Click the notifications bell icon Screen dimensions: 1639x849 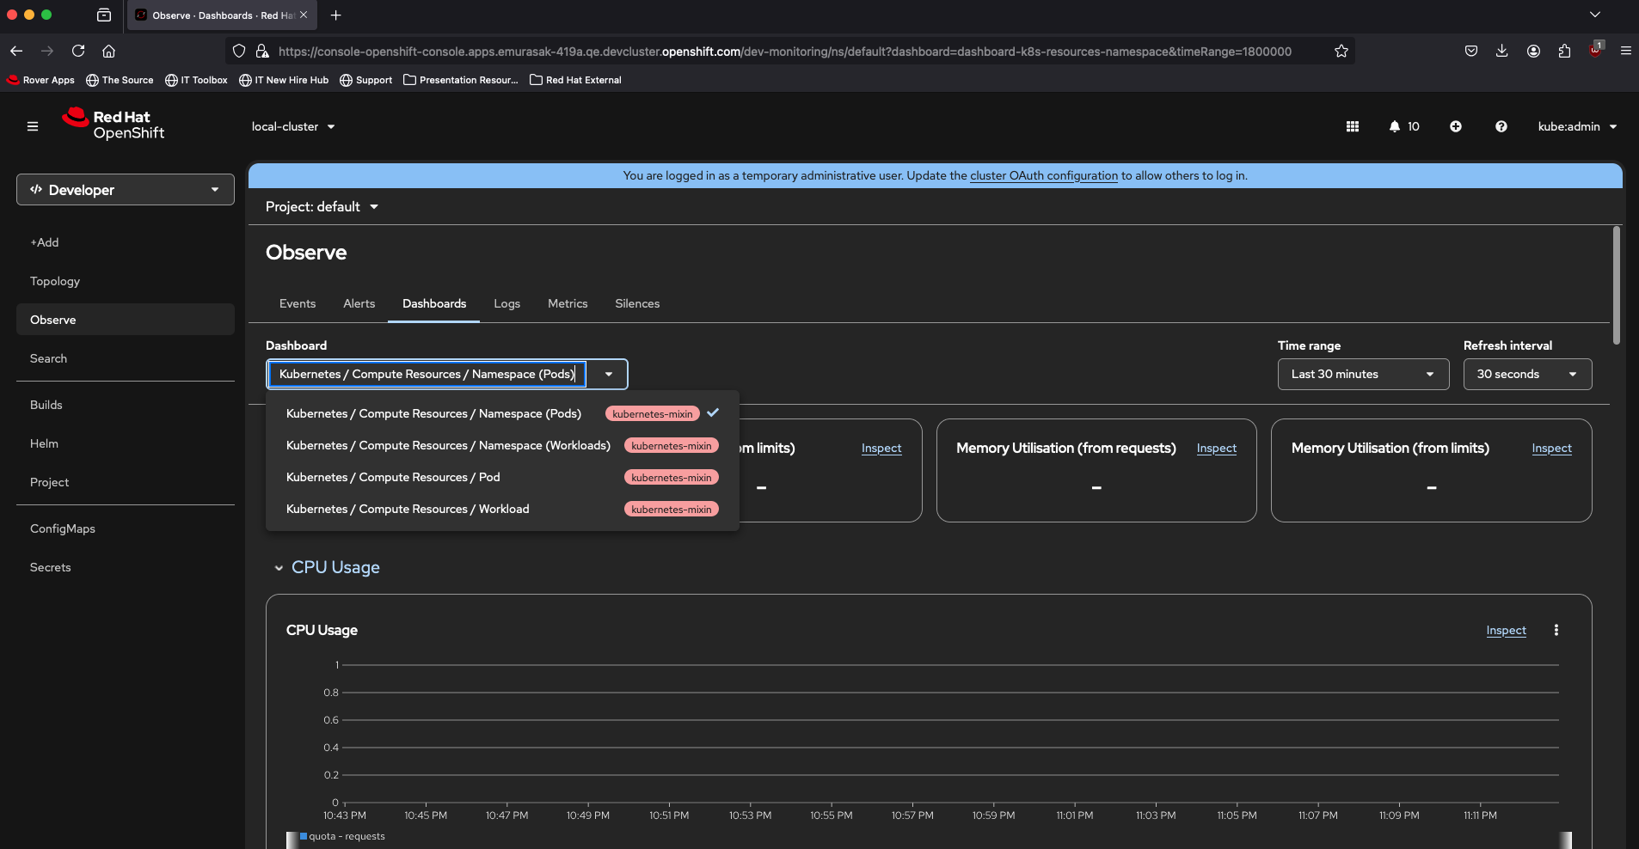click(1395, 126)
